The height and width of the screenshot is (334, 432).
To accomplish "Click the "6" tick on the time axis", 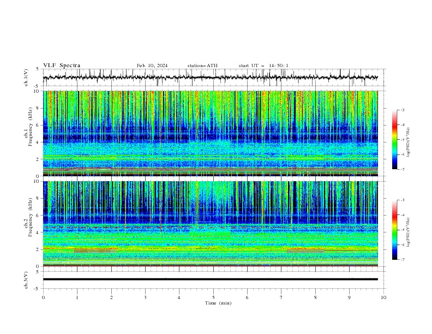I will (247, 297).
